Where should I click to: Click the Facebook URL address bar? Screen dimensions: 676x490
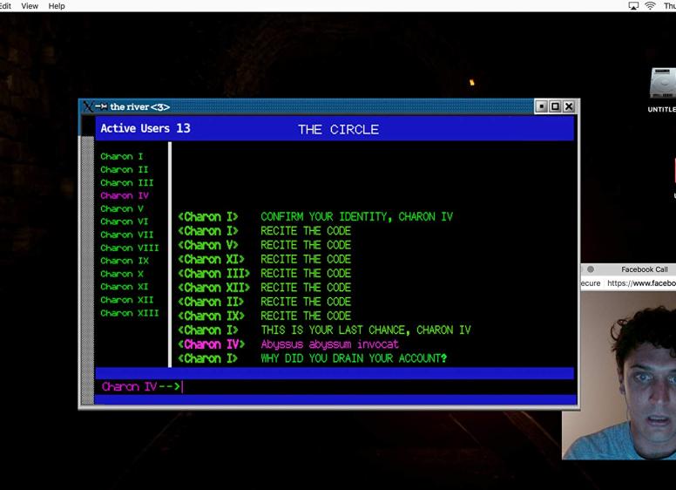(x=641, y=283)
